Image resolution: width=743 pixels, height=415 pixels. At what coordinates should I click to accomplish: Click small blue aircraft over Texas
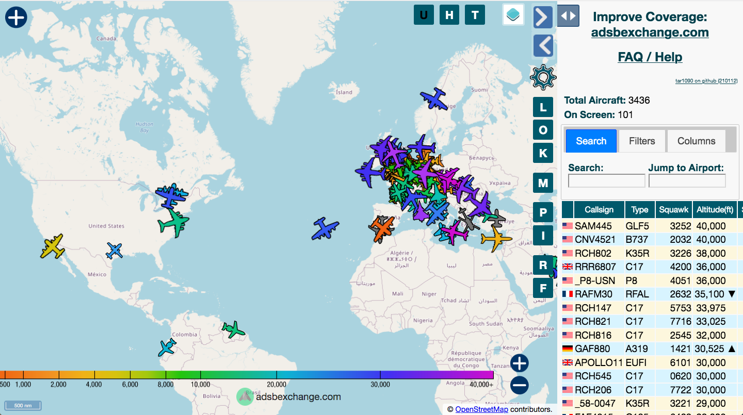[114, 251]
